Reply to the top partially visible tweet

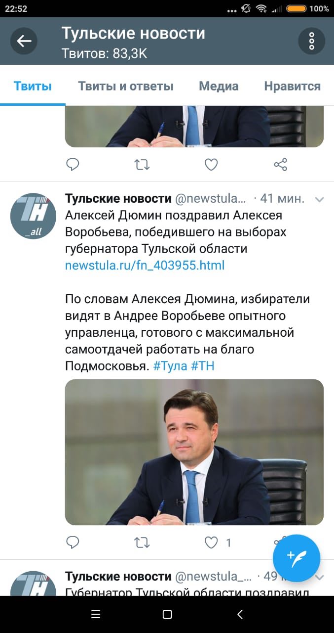point(73,164)
